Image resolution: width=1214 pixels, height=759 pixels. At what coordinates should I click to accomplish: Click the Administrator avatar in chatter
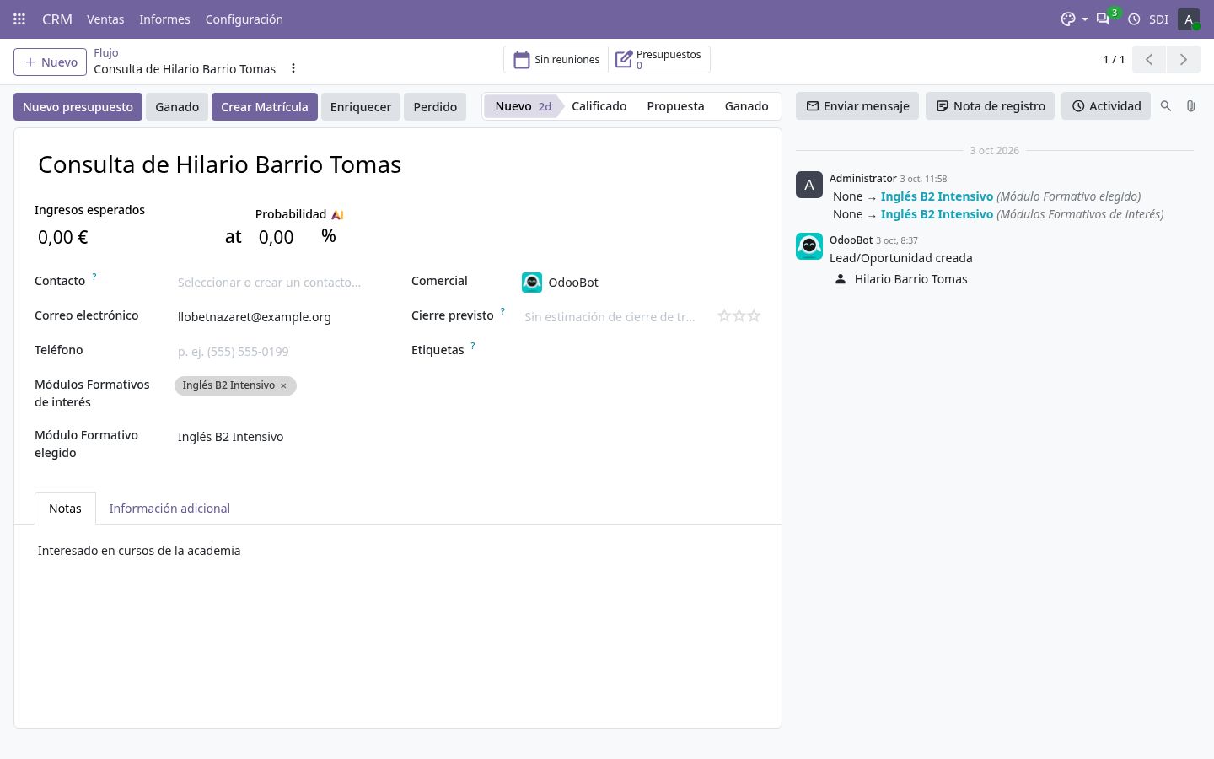[809, 185]
